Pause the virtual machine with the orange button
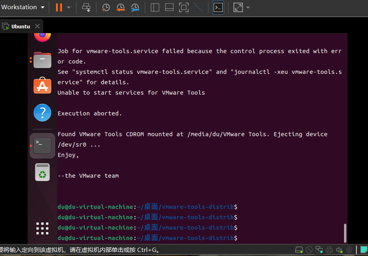368x256 pixels. [59, 8]
